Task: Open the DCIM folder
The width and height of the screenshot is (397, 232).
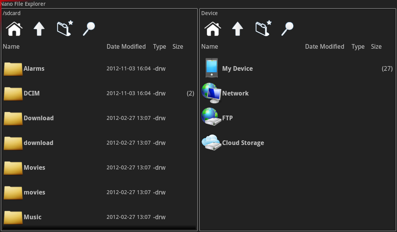Action: tap(32, 93)
